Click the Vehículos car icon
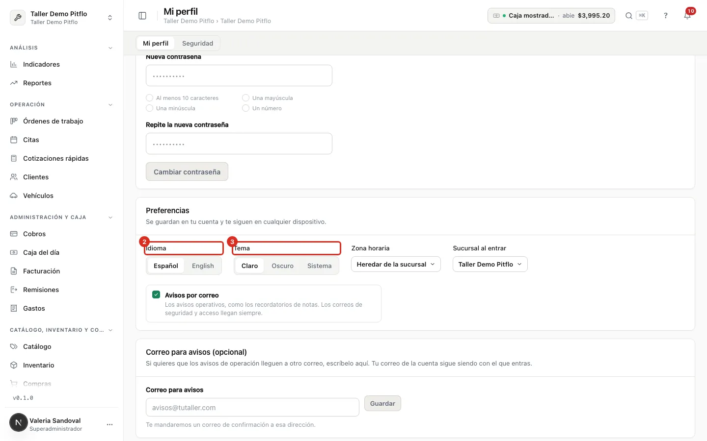 14,196
